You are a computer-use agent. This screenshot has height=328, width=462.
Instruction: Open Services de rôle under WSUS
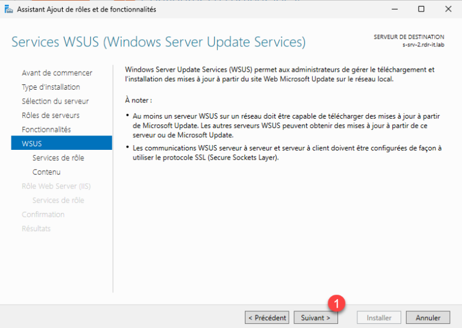click(58, 158)
